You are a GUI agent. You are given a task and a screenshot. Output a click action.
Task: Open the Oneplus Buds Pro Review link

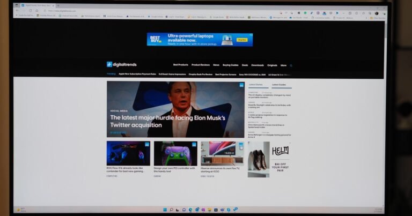tap(201, 75)
